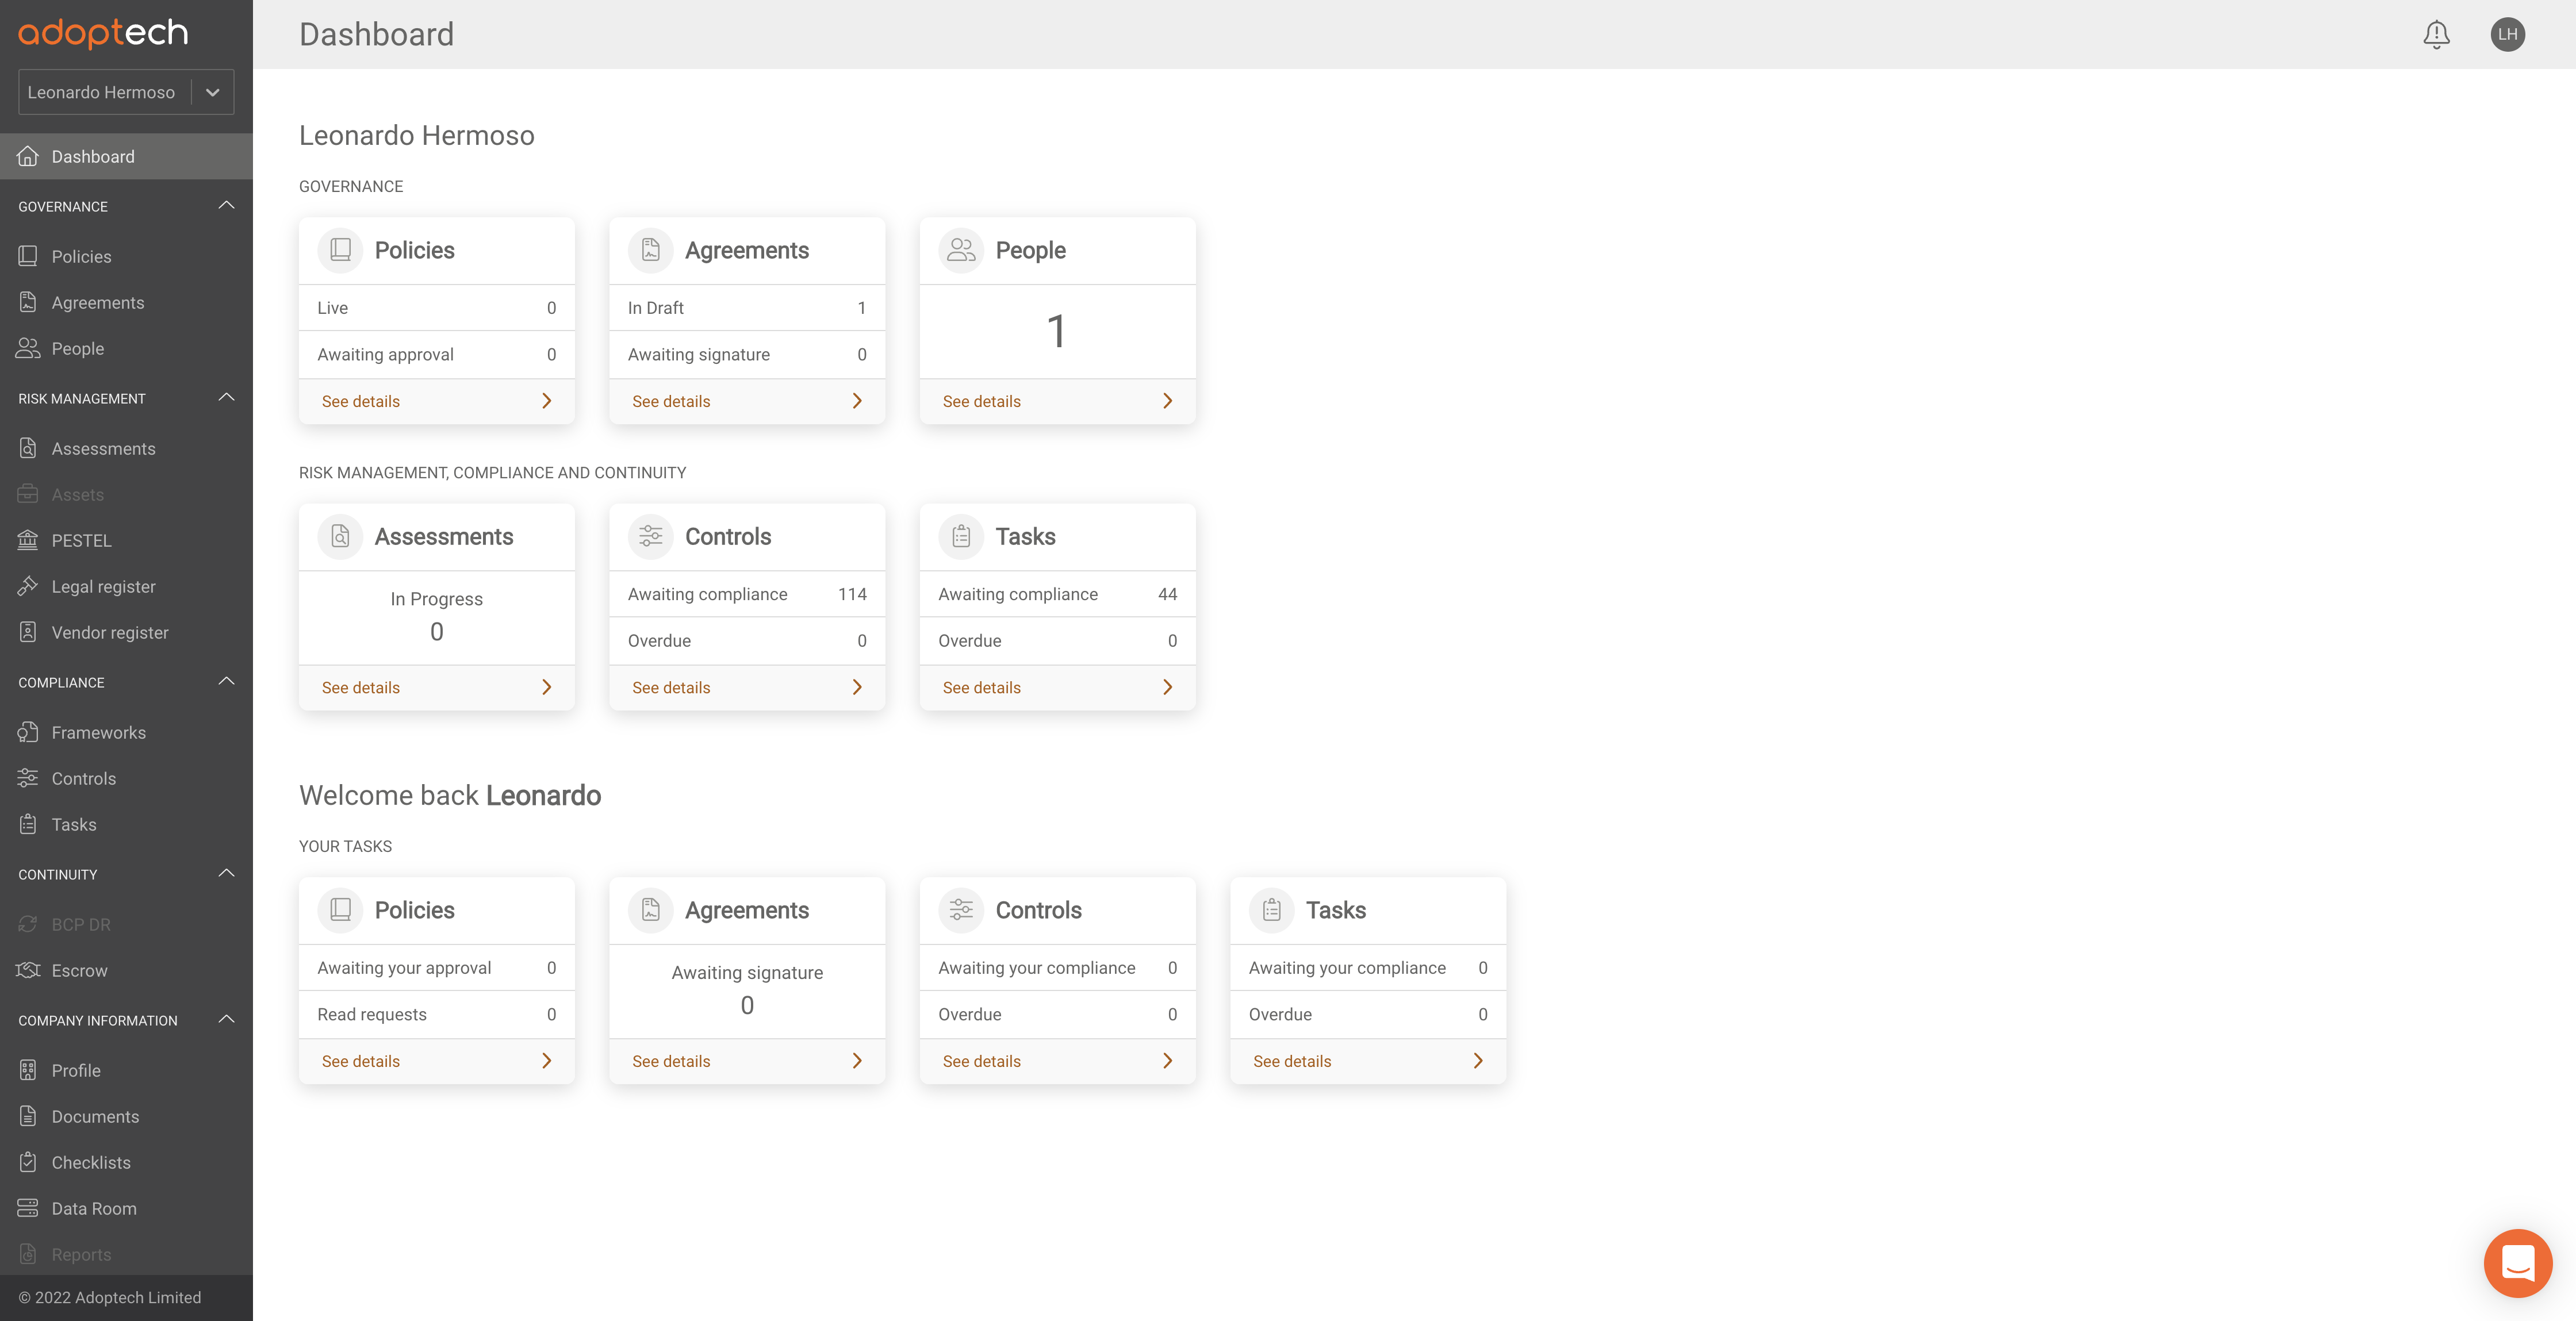
Task: Click the notifications bell icon
Action: pos(2437,34)
